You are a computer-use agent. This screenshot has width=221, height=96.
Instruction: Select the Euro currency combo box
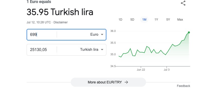pyautogui.click(x=81, y=35)
